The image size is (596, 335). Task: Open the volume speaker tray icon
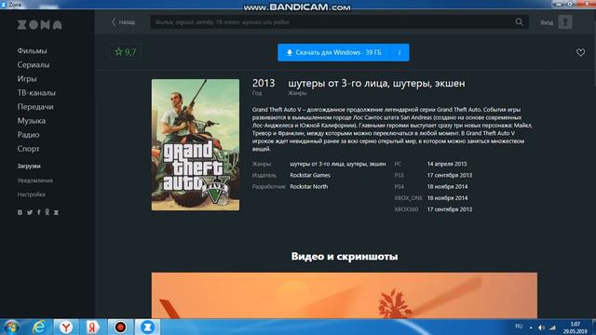(542, 328)
